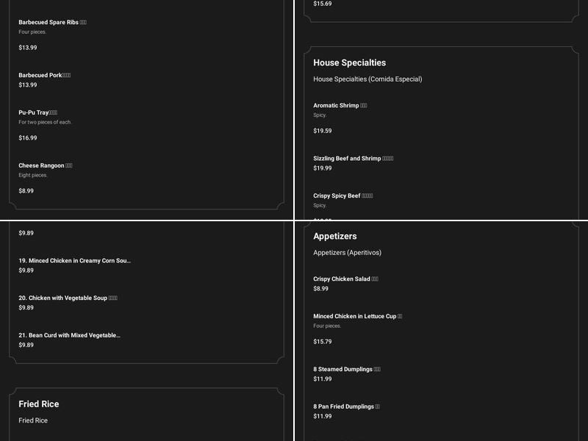Screen dimensions: 588x441
Task: Choose the Cheese Rangoon appetizer
Action: [41, 165]
